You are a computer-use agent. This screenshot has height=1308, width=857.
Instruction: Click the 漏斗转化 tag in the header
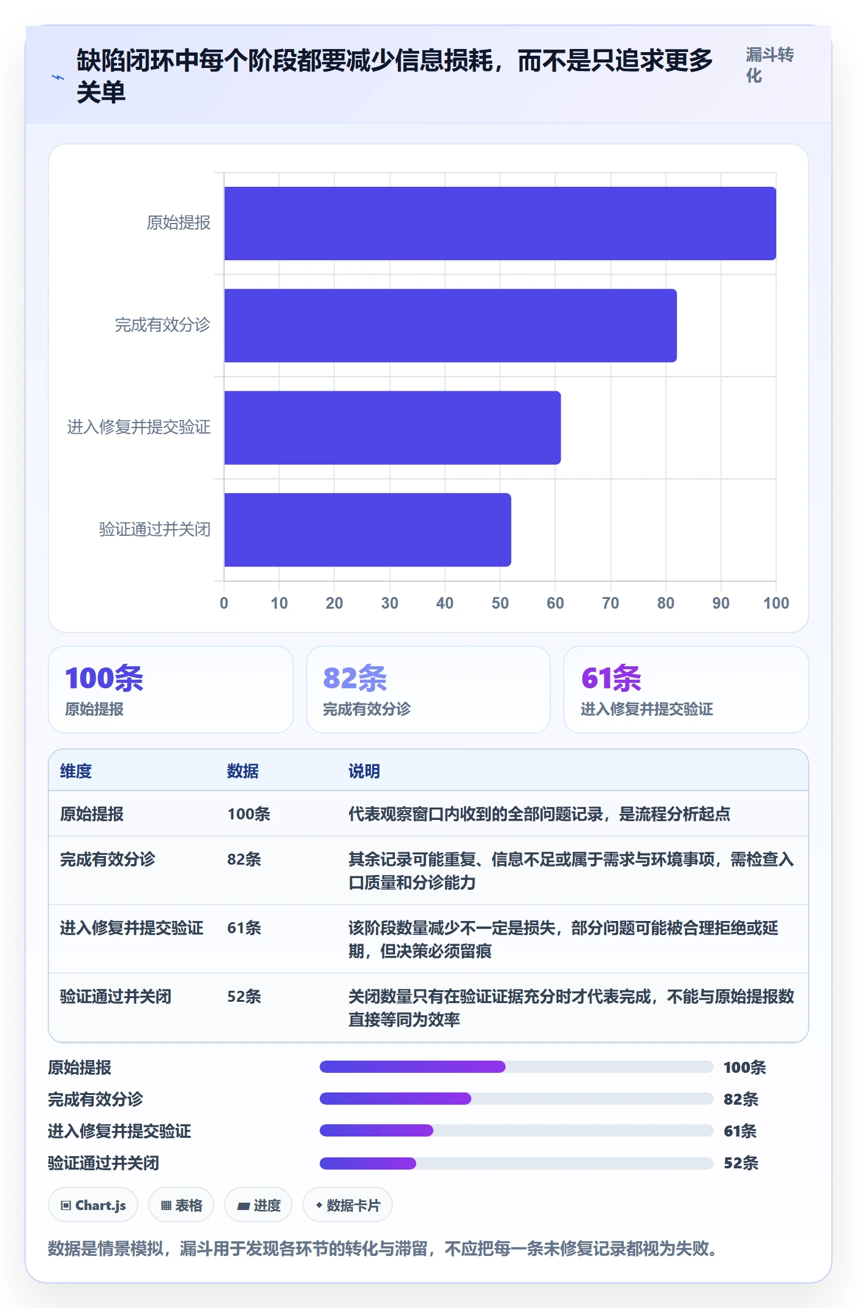tap(769, 66)
